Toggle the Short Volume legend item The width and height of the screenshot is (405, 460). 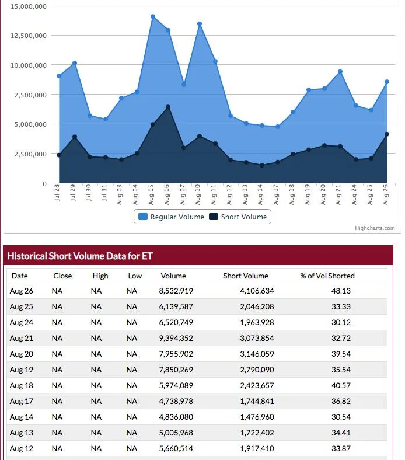coord(238,217)
